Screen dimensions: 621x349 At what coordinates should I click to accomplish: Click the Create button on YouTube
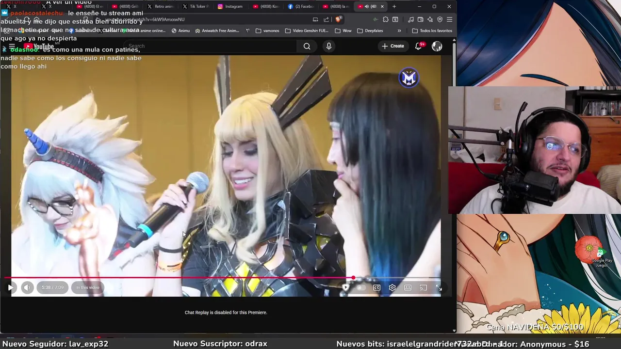click(x=393, y=46)
